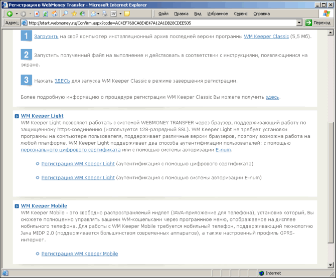
Task: Open the Back button history dropdown arrow
Action: pyautogui.click(x=17, y=14)
